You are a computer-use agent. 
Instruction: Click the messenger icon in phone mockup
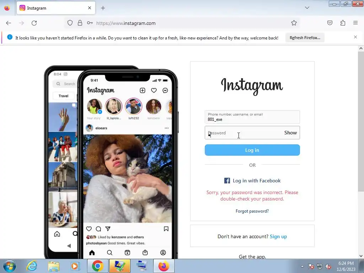[x=165, y=90]
